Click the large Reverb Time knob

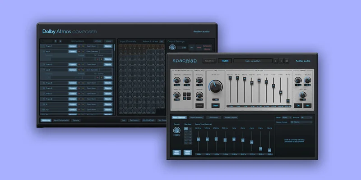[x=216, y=86]
